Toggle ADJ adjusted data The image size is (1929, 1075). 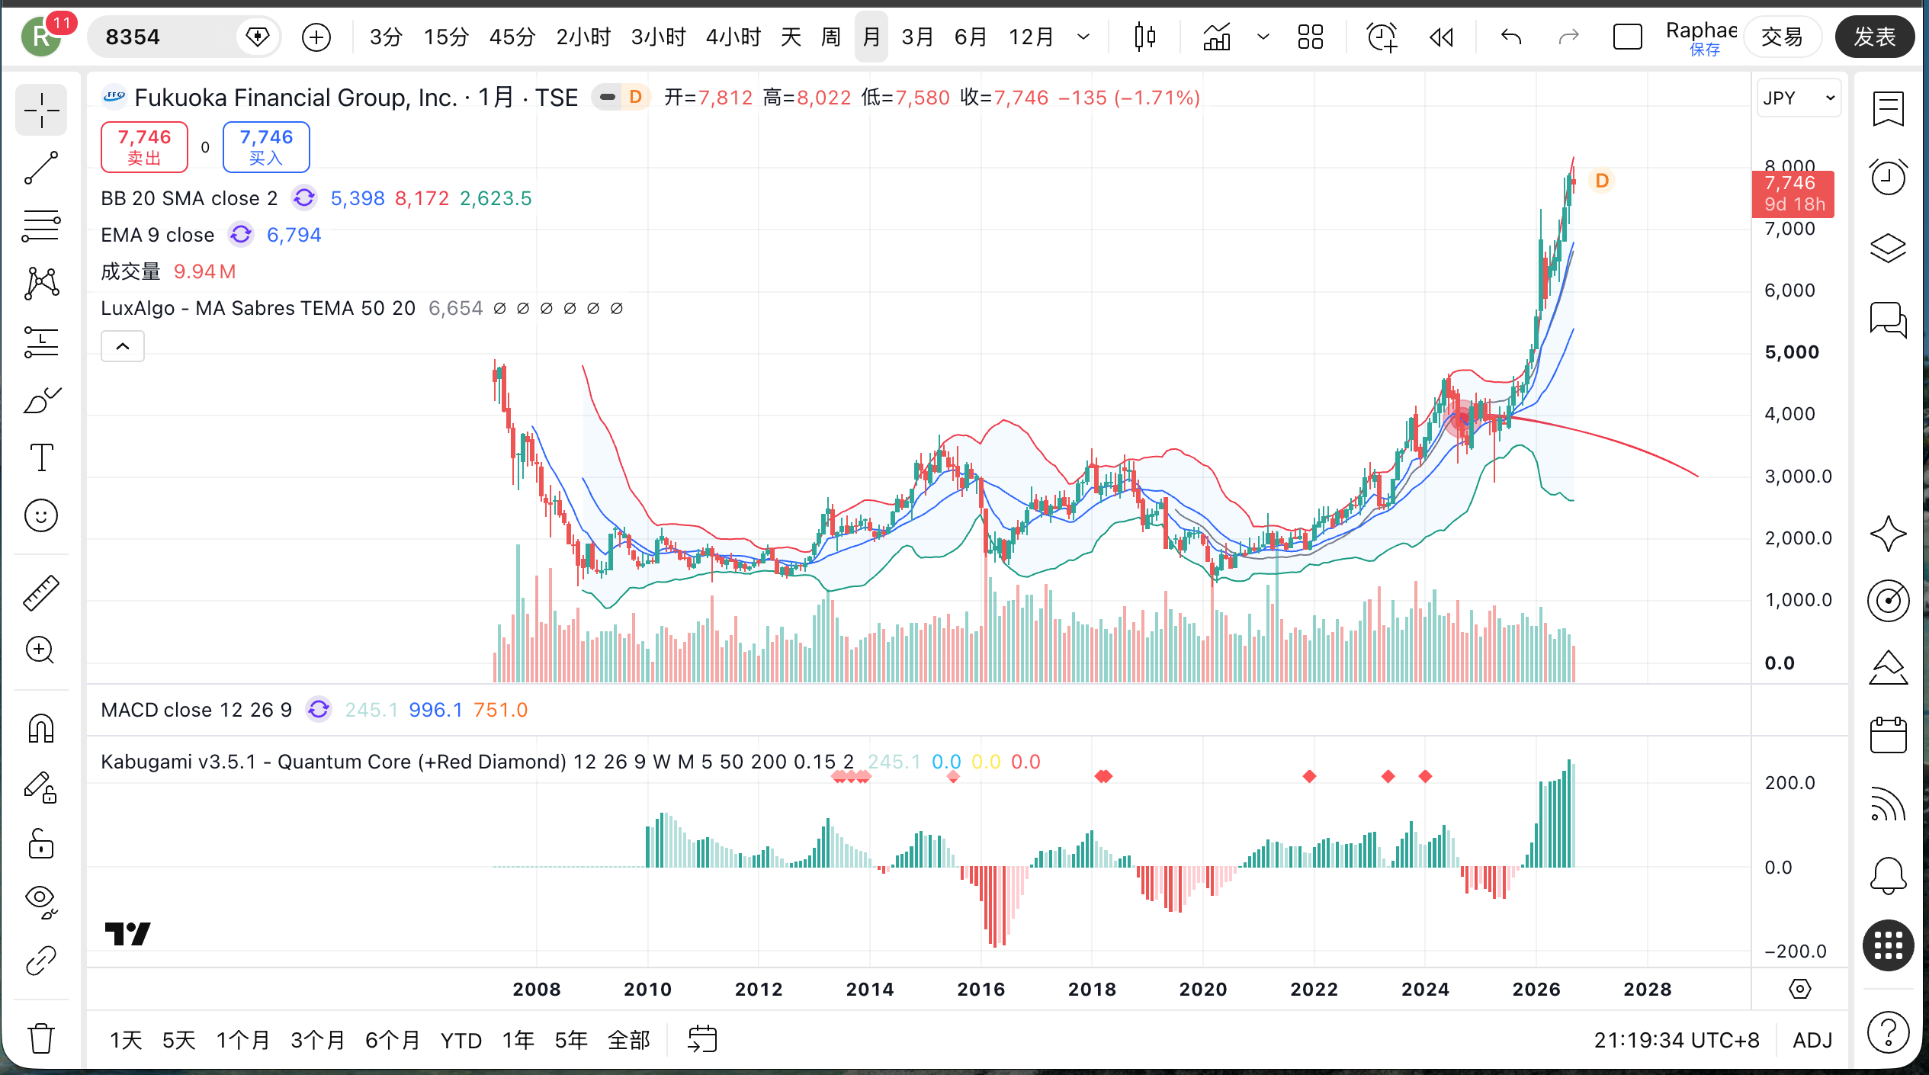pos(1812,1040)
